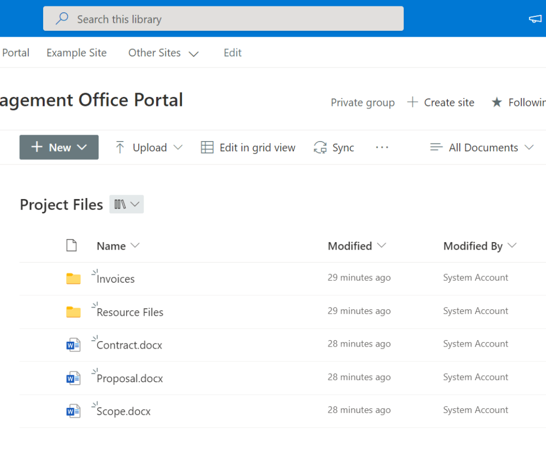Open the All Documents view switcher
The image size is (546, 453).
point(481,147)
